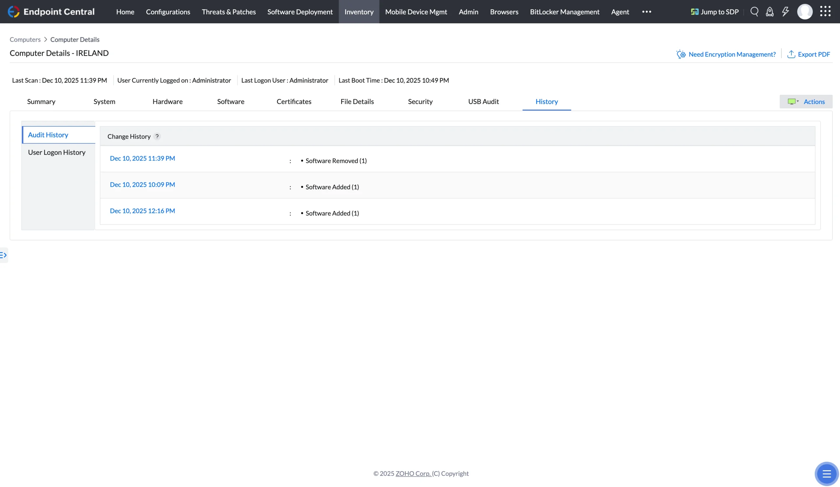Switch to the File Details tab
The height and width of the screenshot is (487, 840).
(x=357, y=102)
